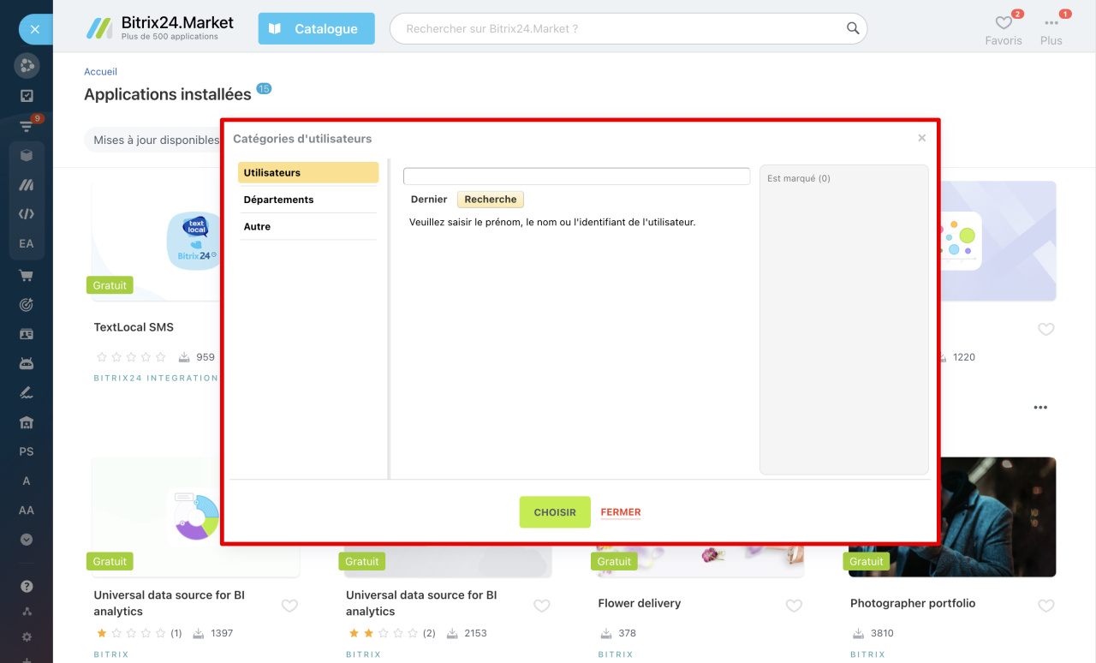Go to the Accueil breadcrumb
The width and height of the screenshot is (1096, 663).
point(100,72)
